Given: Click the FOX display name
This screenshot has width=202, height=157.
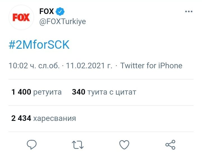Looking at the screenshot, I should pos(47,12).
